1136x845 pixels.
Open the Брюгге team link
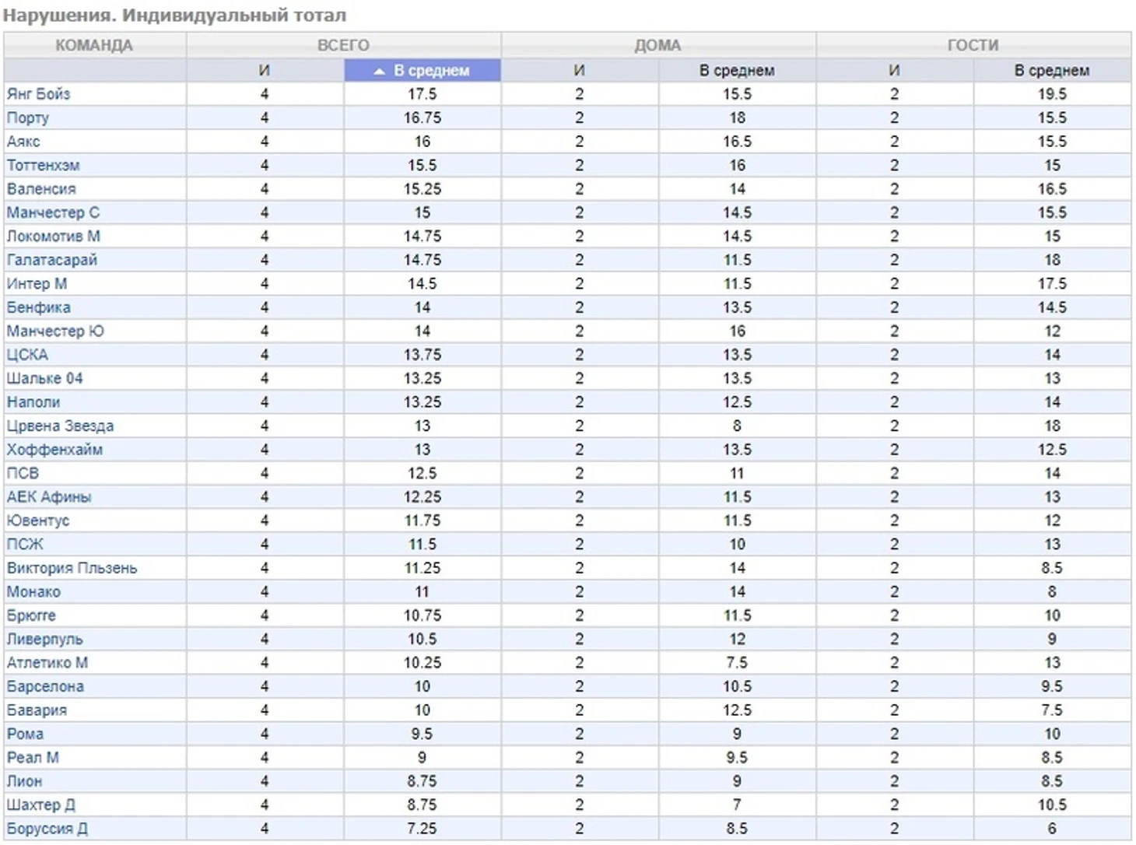coord(31,615)
